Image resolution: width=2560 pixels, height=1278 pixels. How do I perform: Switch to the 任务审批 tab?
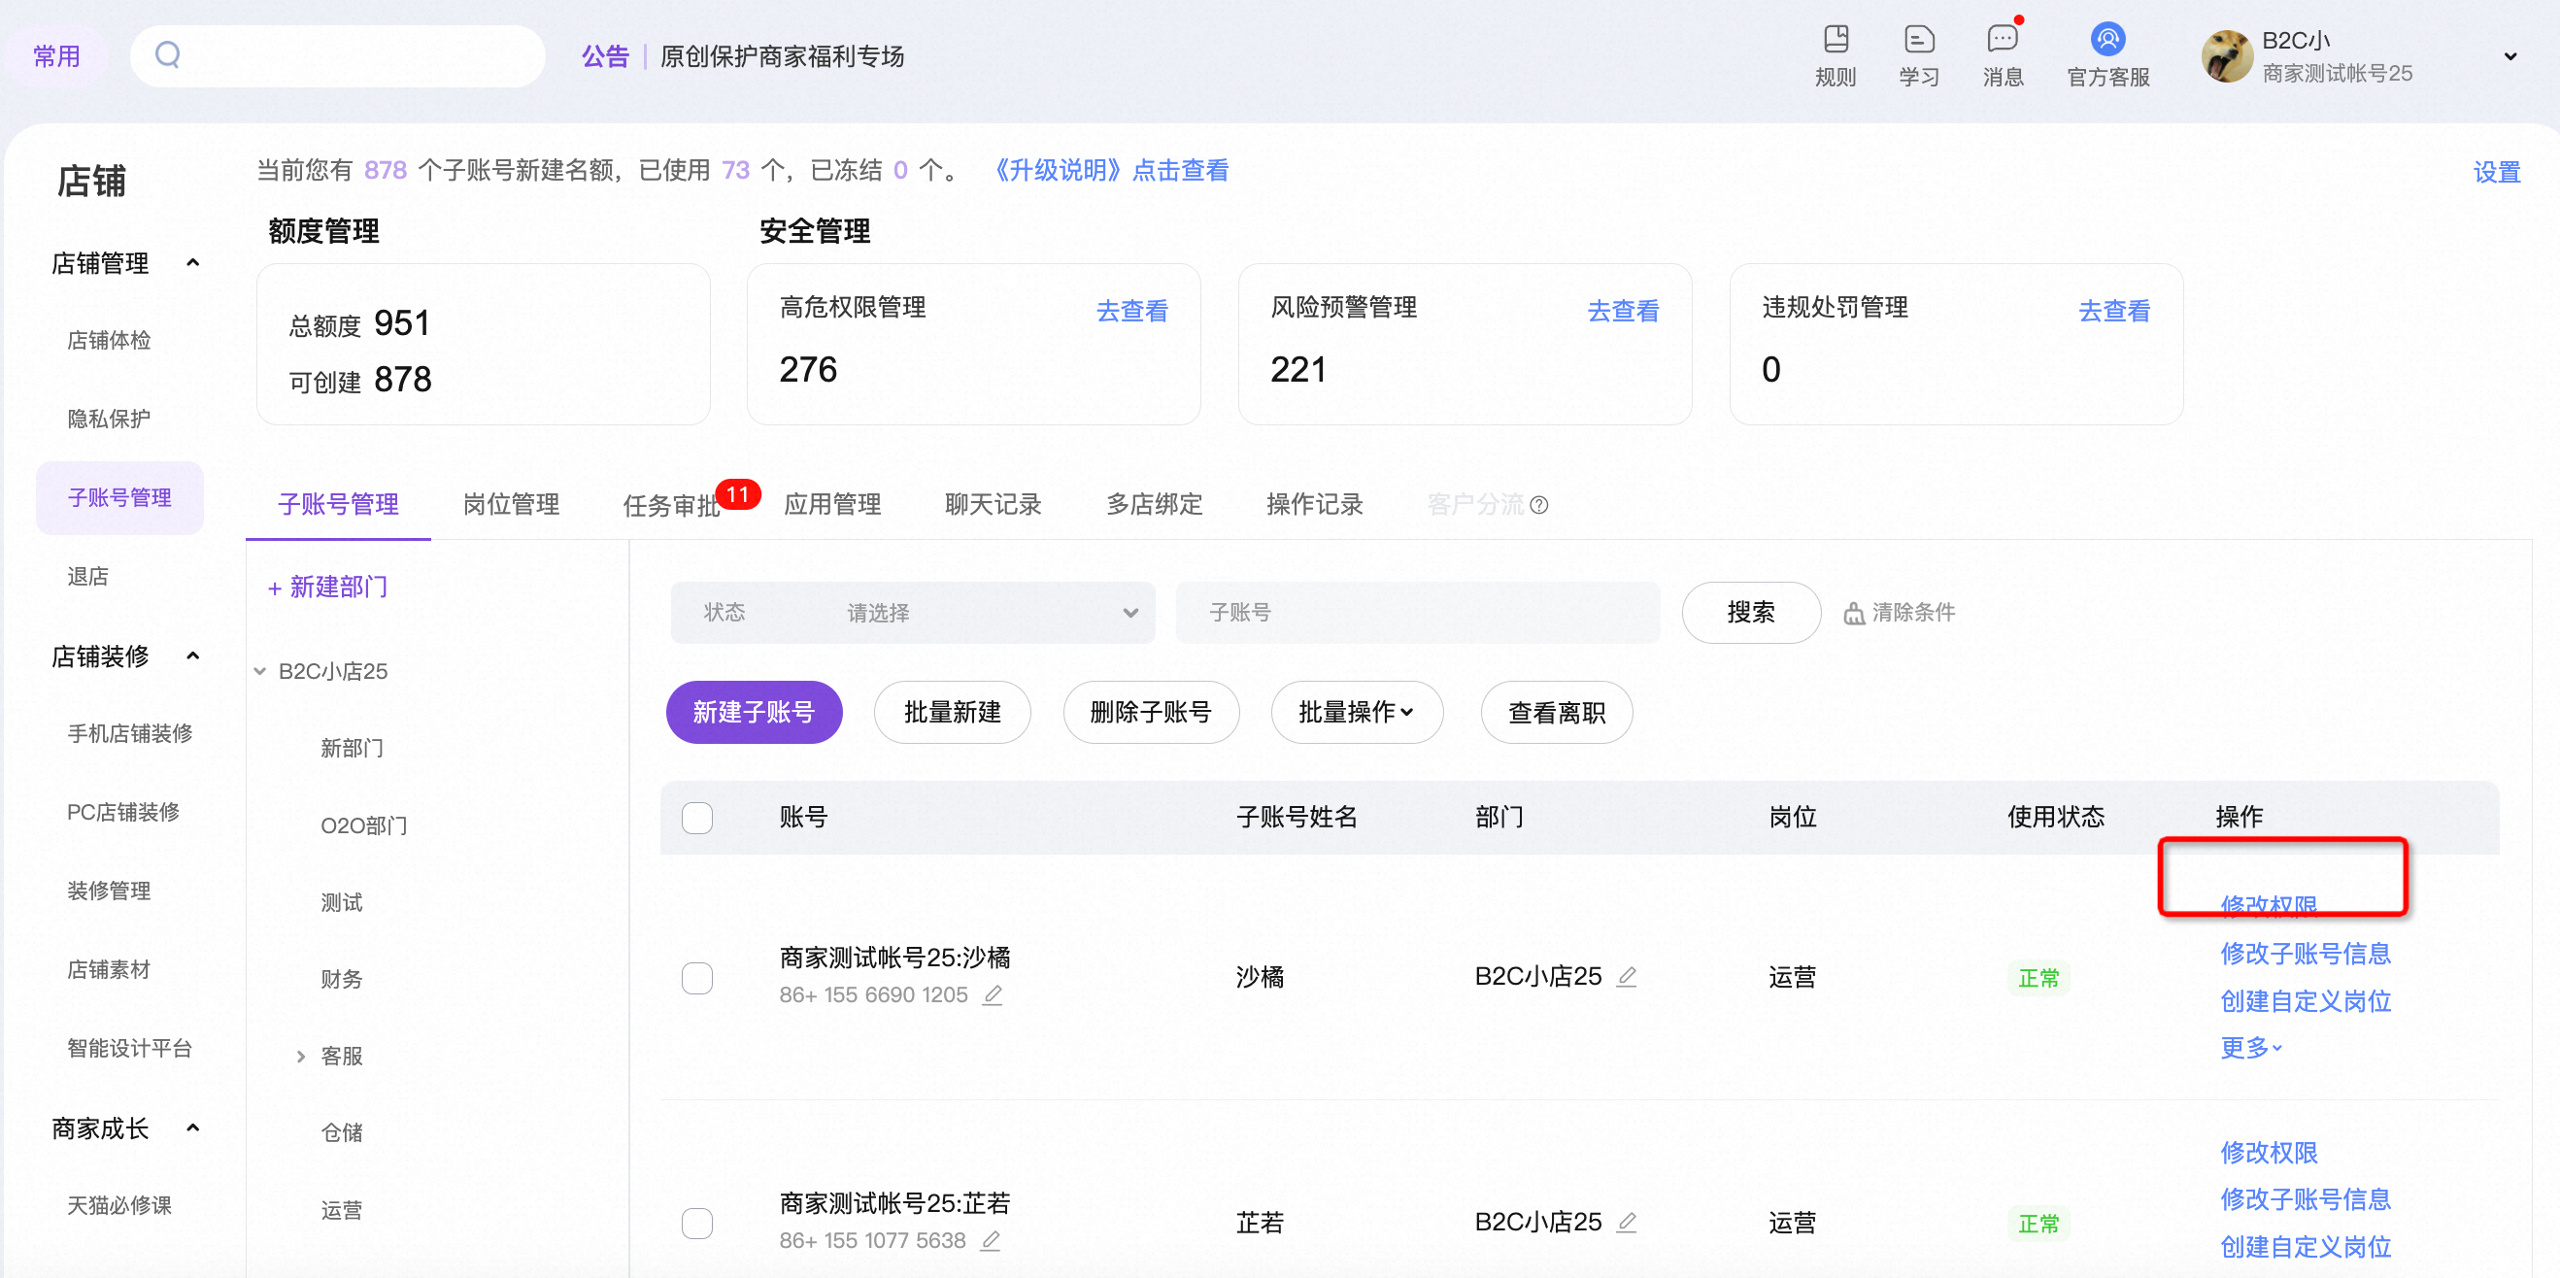(672, 506)
